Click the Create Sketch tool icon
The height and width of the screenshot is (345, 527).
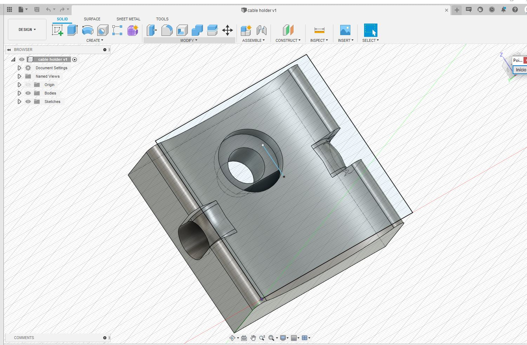[57, 30]
